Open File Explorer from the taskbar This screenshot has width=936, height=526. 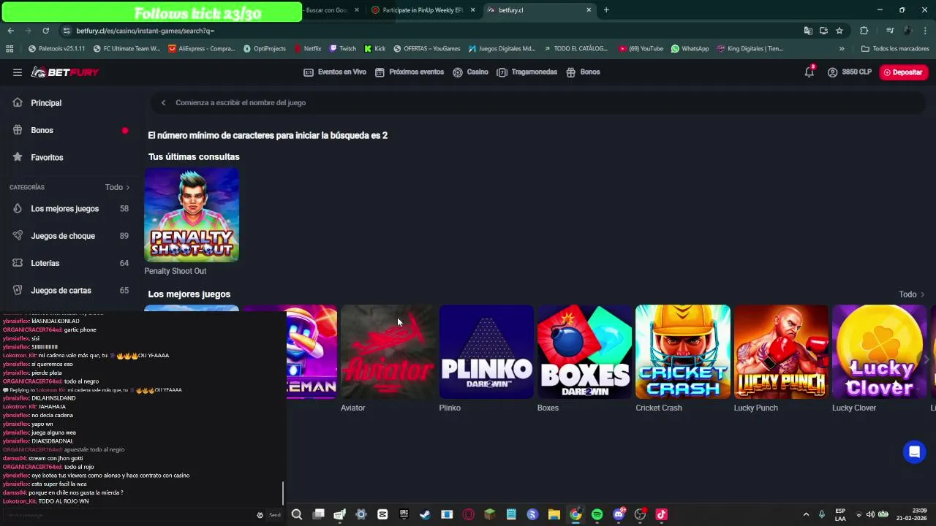pyautogui.click(x=554, y=514)
